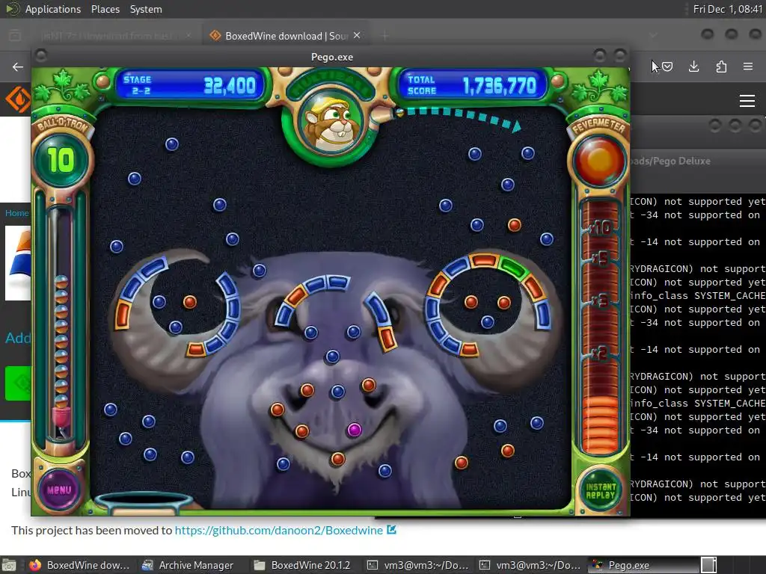The height and width of the screenshot is (574, 766).
Task: Open the System menu
Action: (x=146, y=9)
